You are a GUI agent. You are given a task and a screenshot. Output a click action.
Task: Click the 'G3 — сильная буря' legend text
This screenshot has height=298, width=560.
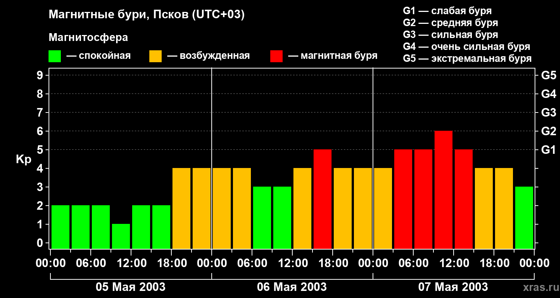coord(450,35)
